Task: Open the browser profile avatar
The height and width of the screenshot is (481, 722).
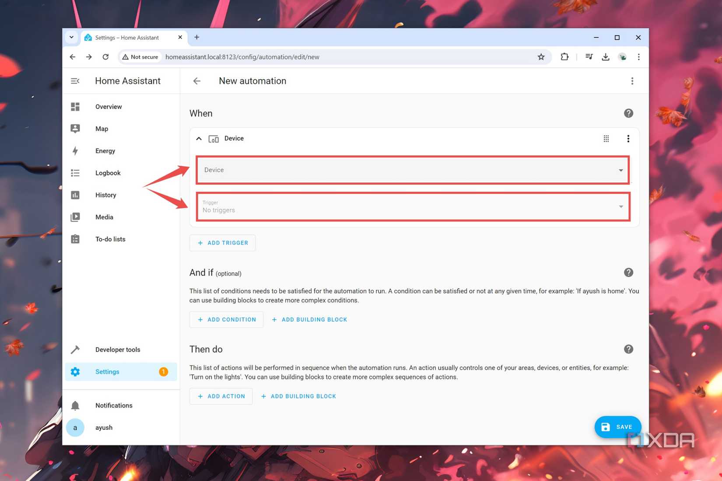Action: 622,57
